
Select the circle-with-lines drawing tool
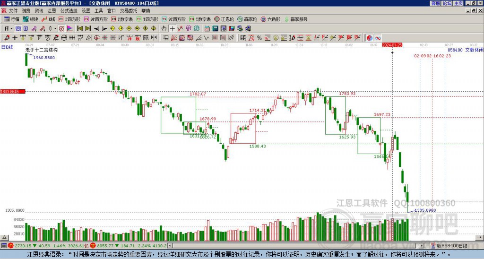64,38
